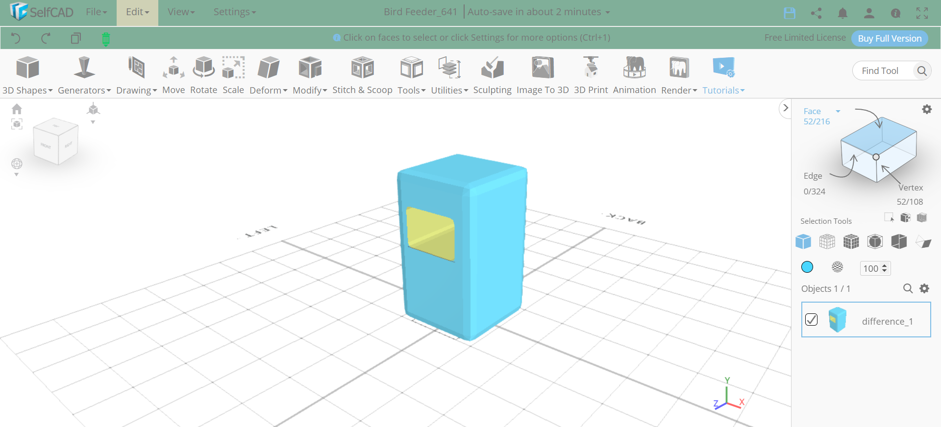The image size is (941, 427).
Task: Click the Home view icon
Action: coord(17,109)
